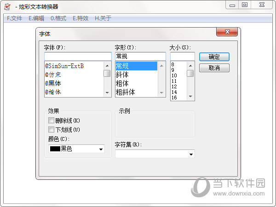This screenshot has width=276, height=207.
Task: Click the font list scrollbar thumb
Action: (107, 74)
